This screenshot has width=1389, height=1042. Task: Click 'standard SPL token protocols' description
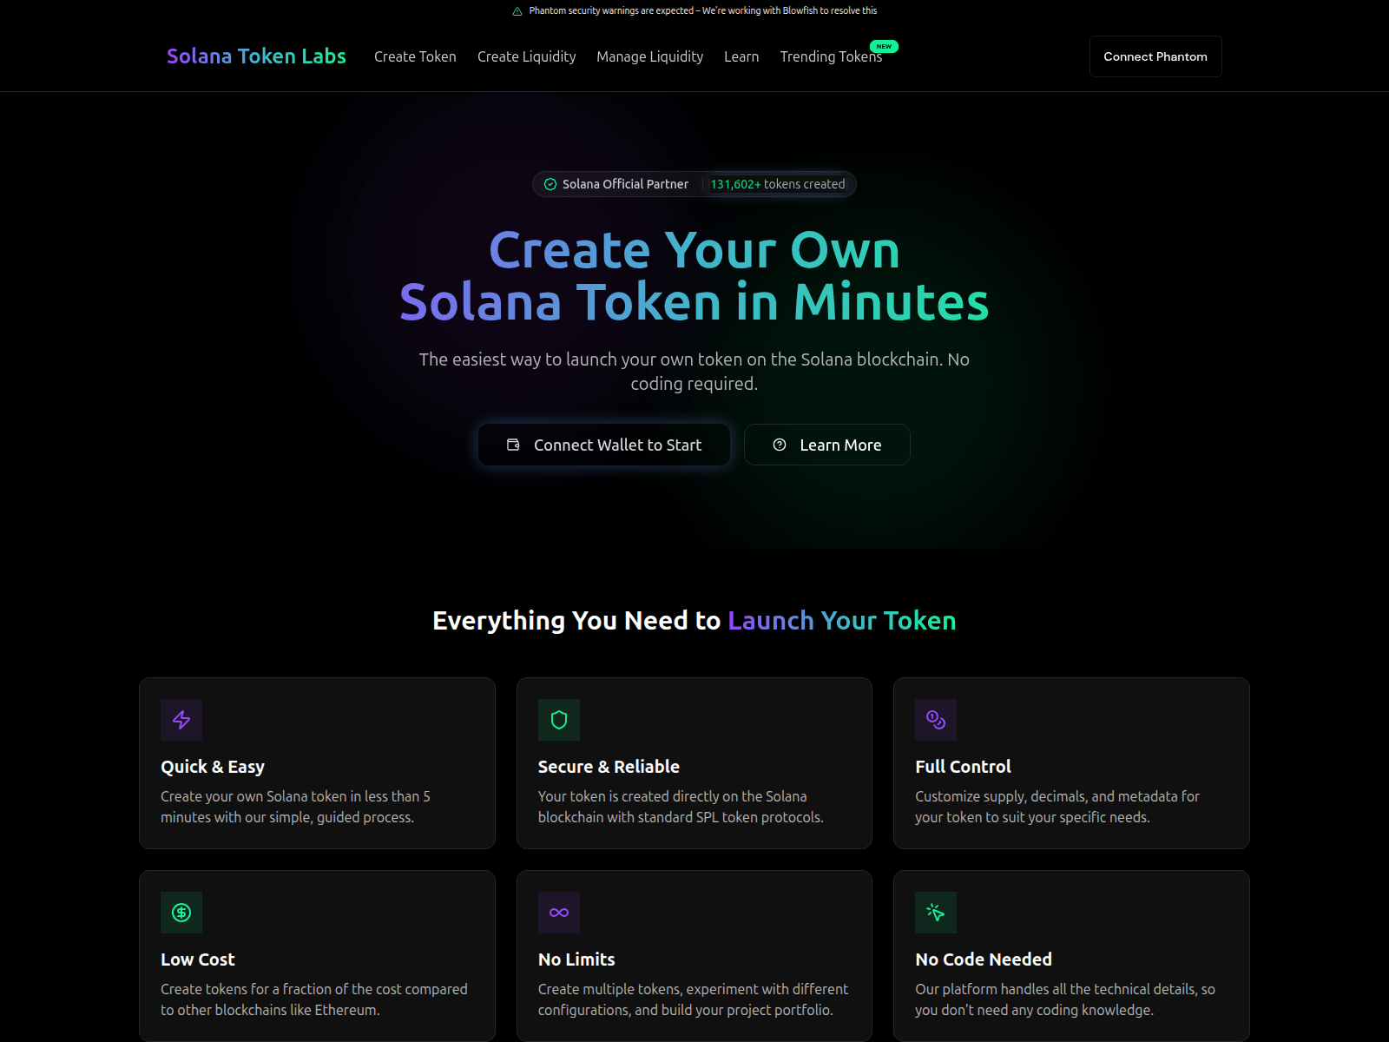681,807
